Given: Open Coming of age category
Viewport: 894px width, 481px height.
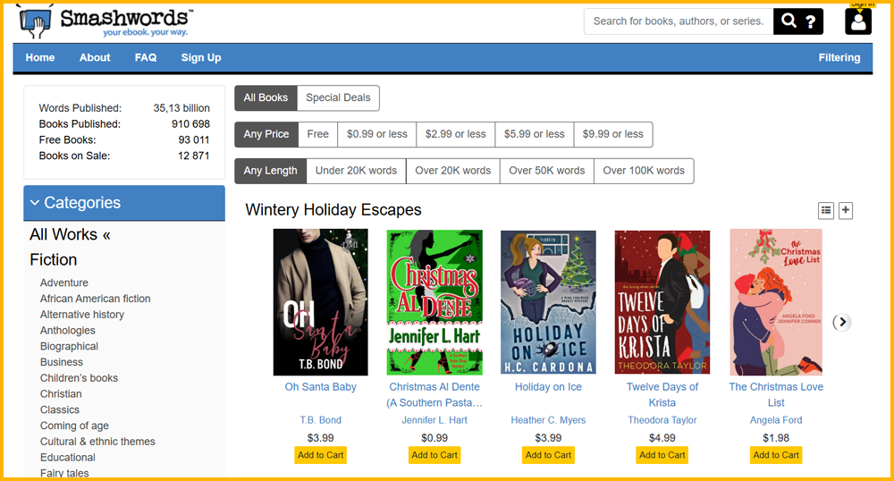Looking at the screenshot, I should coord(74,426).
